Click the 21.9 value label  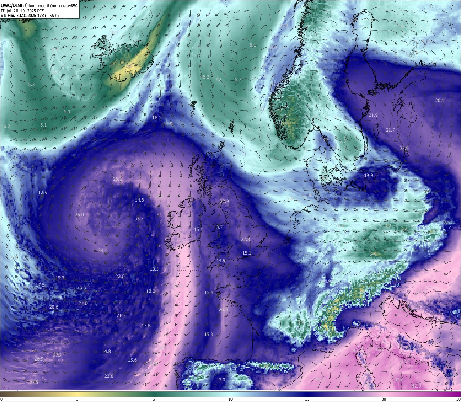click(x=373, y=115)
